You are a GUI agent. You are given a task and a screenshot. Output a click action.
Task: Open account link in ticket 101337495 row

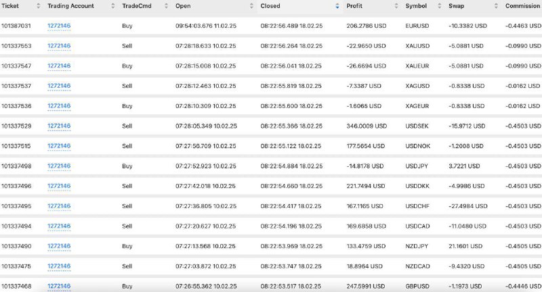point(59,205)
